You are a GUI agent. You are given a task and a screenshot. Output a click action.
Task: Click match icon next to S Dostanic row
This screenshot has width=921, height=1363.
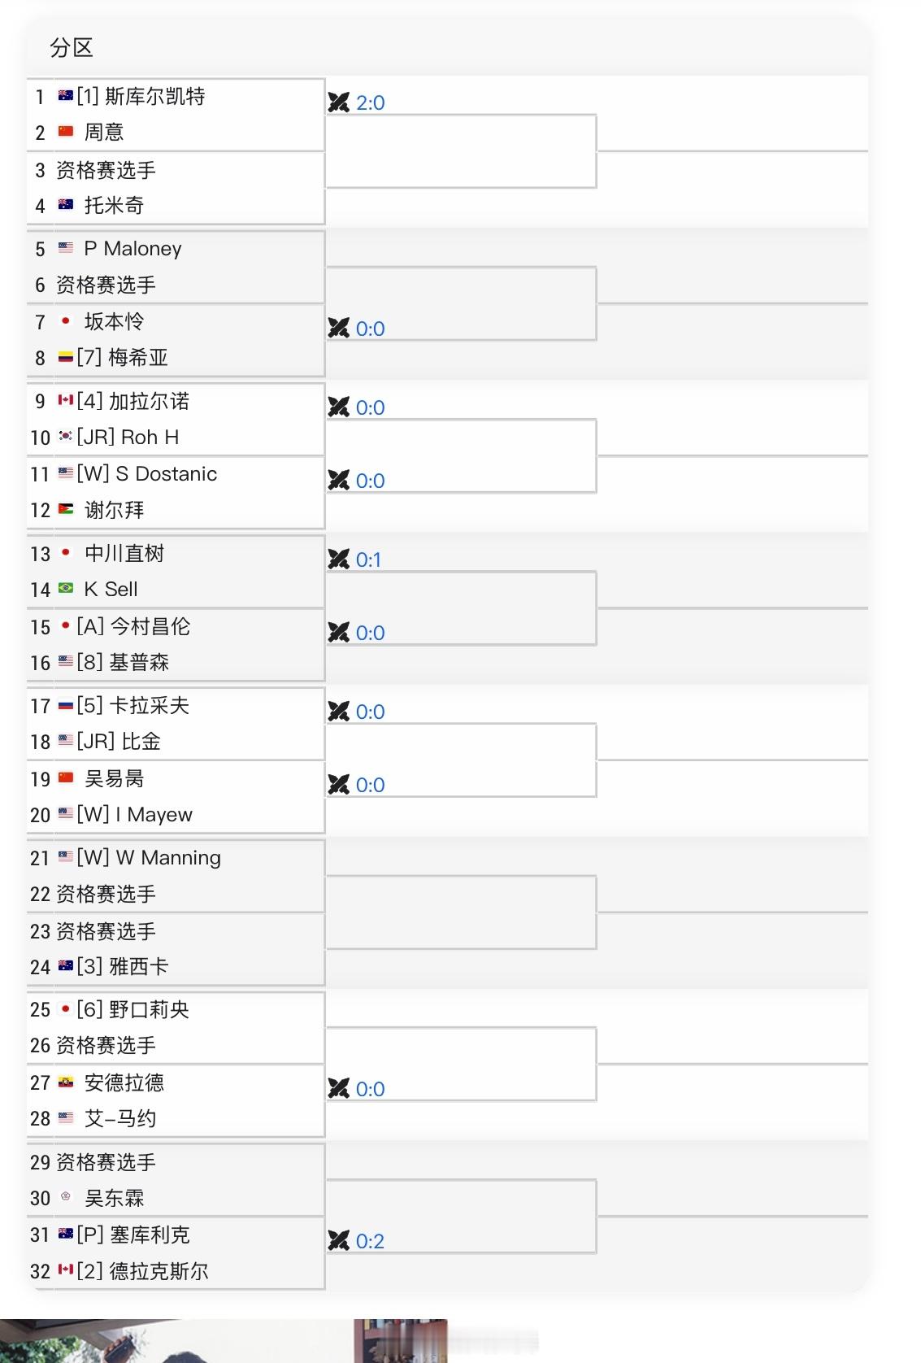[339, 481]
